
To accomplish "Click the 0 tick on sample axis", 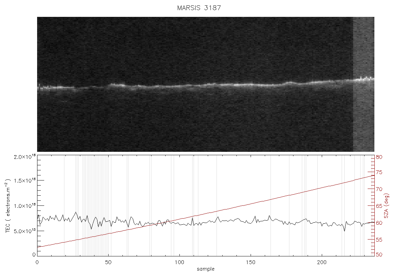I will (x=37, y=262).
